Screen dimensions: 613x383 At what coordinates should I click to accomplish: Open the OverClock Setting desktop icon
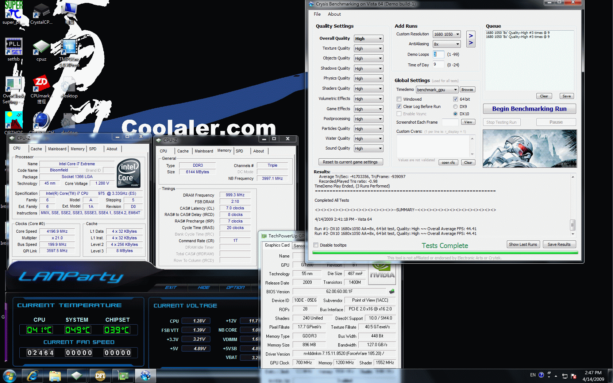(x=14, y=90)
